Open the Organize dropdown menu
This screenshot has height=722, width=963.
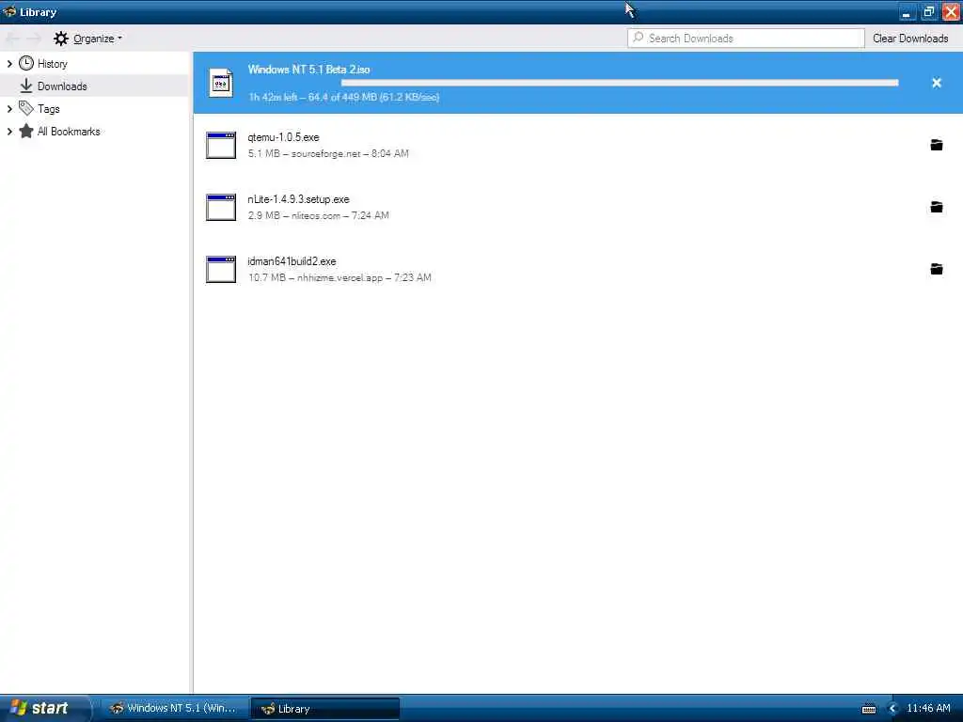[x=98, y=38]
